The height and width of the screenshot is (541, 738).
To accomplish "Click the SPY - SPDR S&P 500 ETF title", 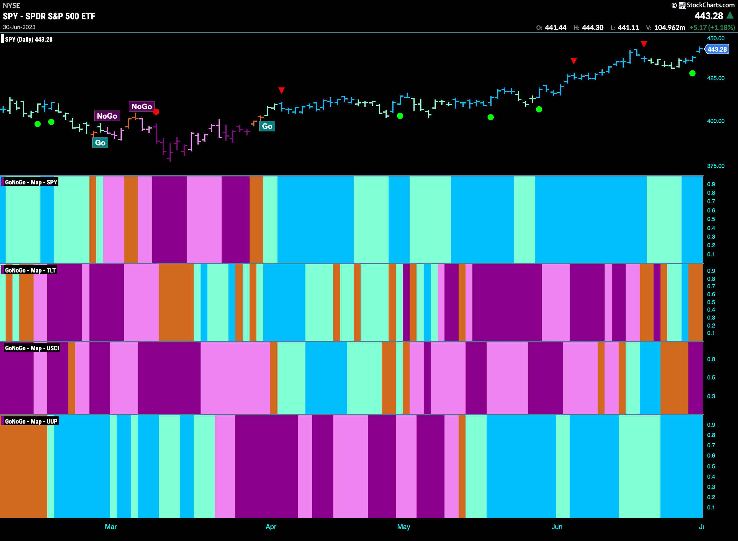I will coord(49,16).
